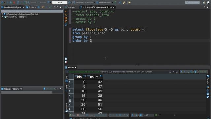211x119 pixels.
Task: Click Explain execution plan icon in gutter
Action: [x=66, y=21]
